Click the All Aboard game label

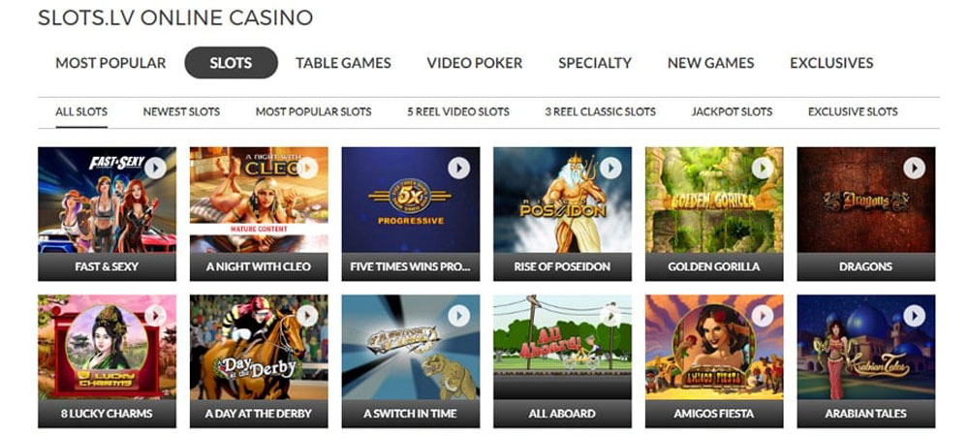pyautogui.click(x=562, y=414)
